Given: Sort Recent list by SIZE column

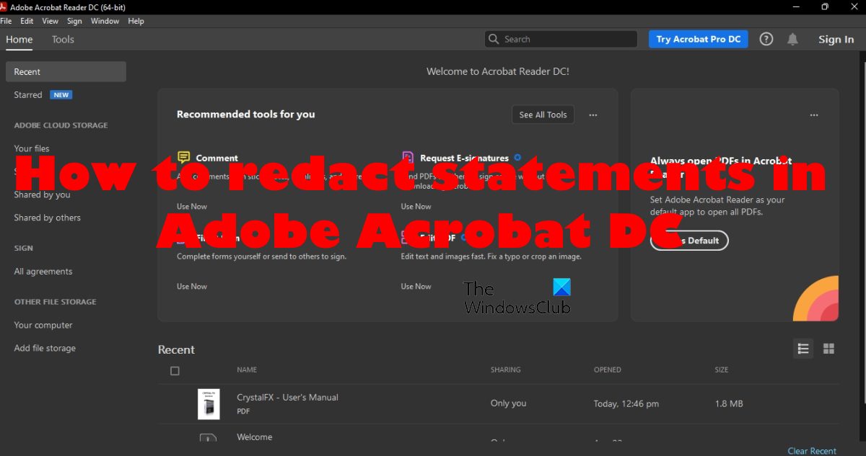Looking at the screenshot, I should tap(721, 370).
